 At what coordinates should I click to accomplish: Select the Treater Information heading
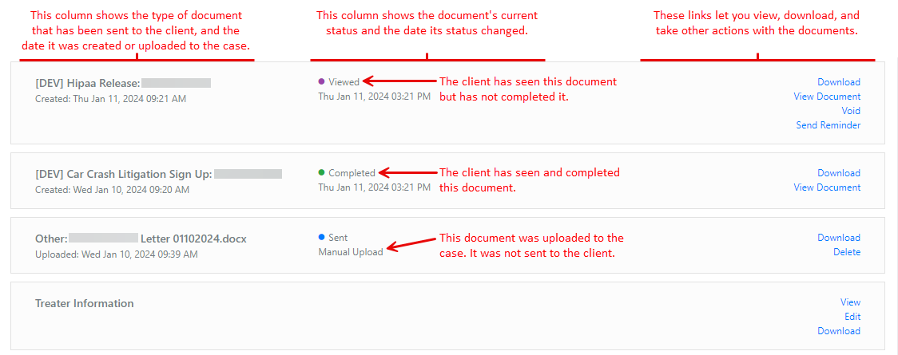[85, 303]
